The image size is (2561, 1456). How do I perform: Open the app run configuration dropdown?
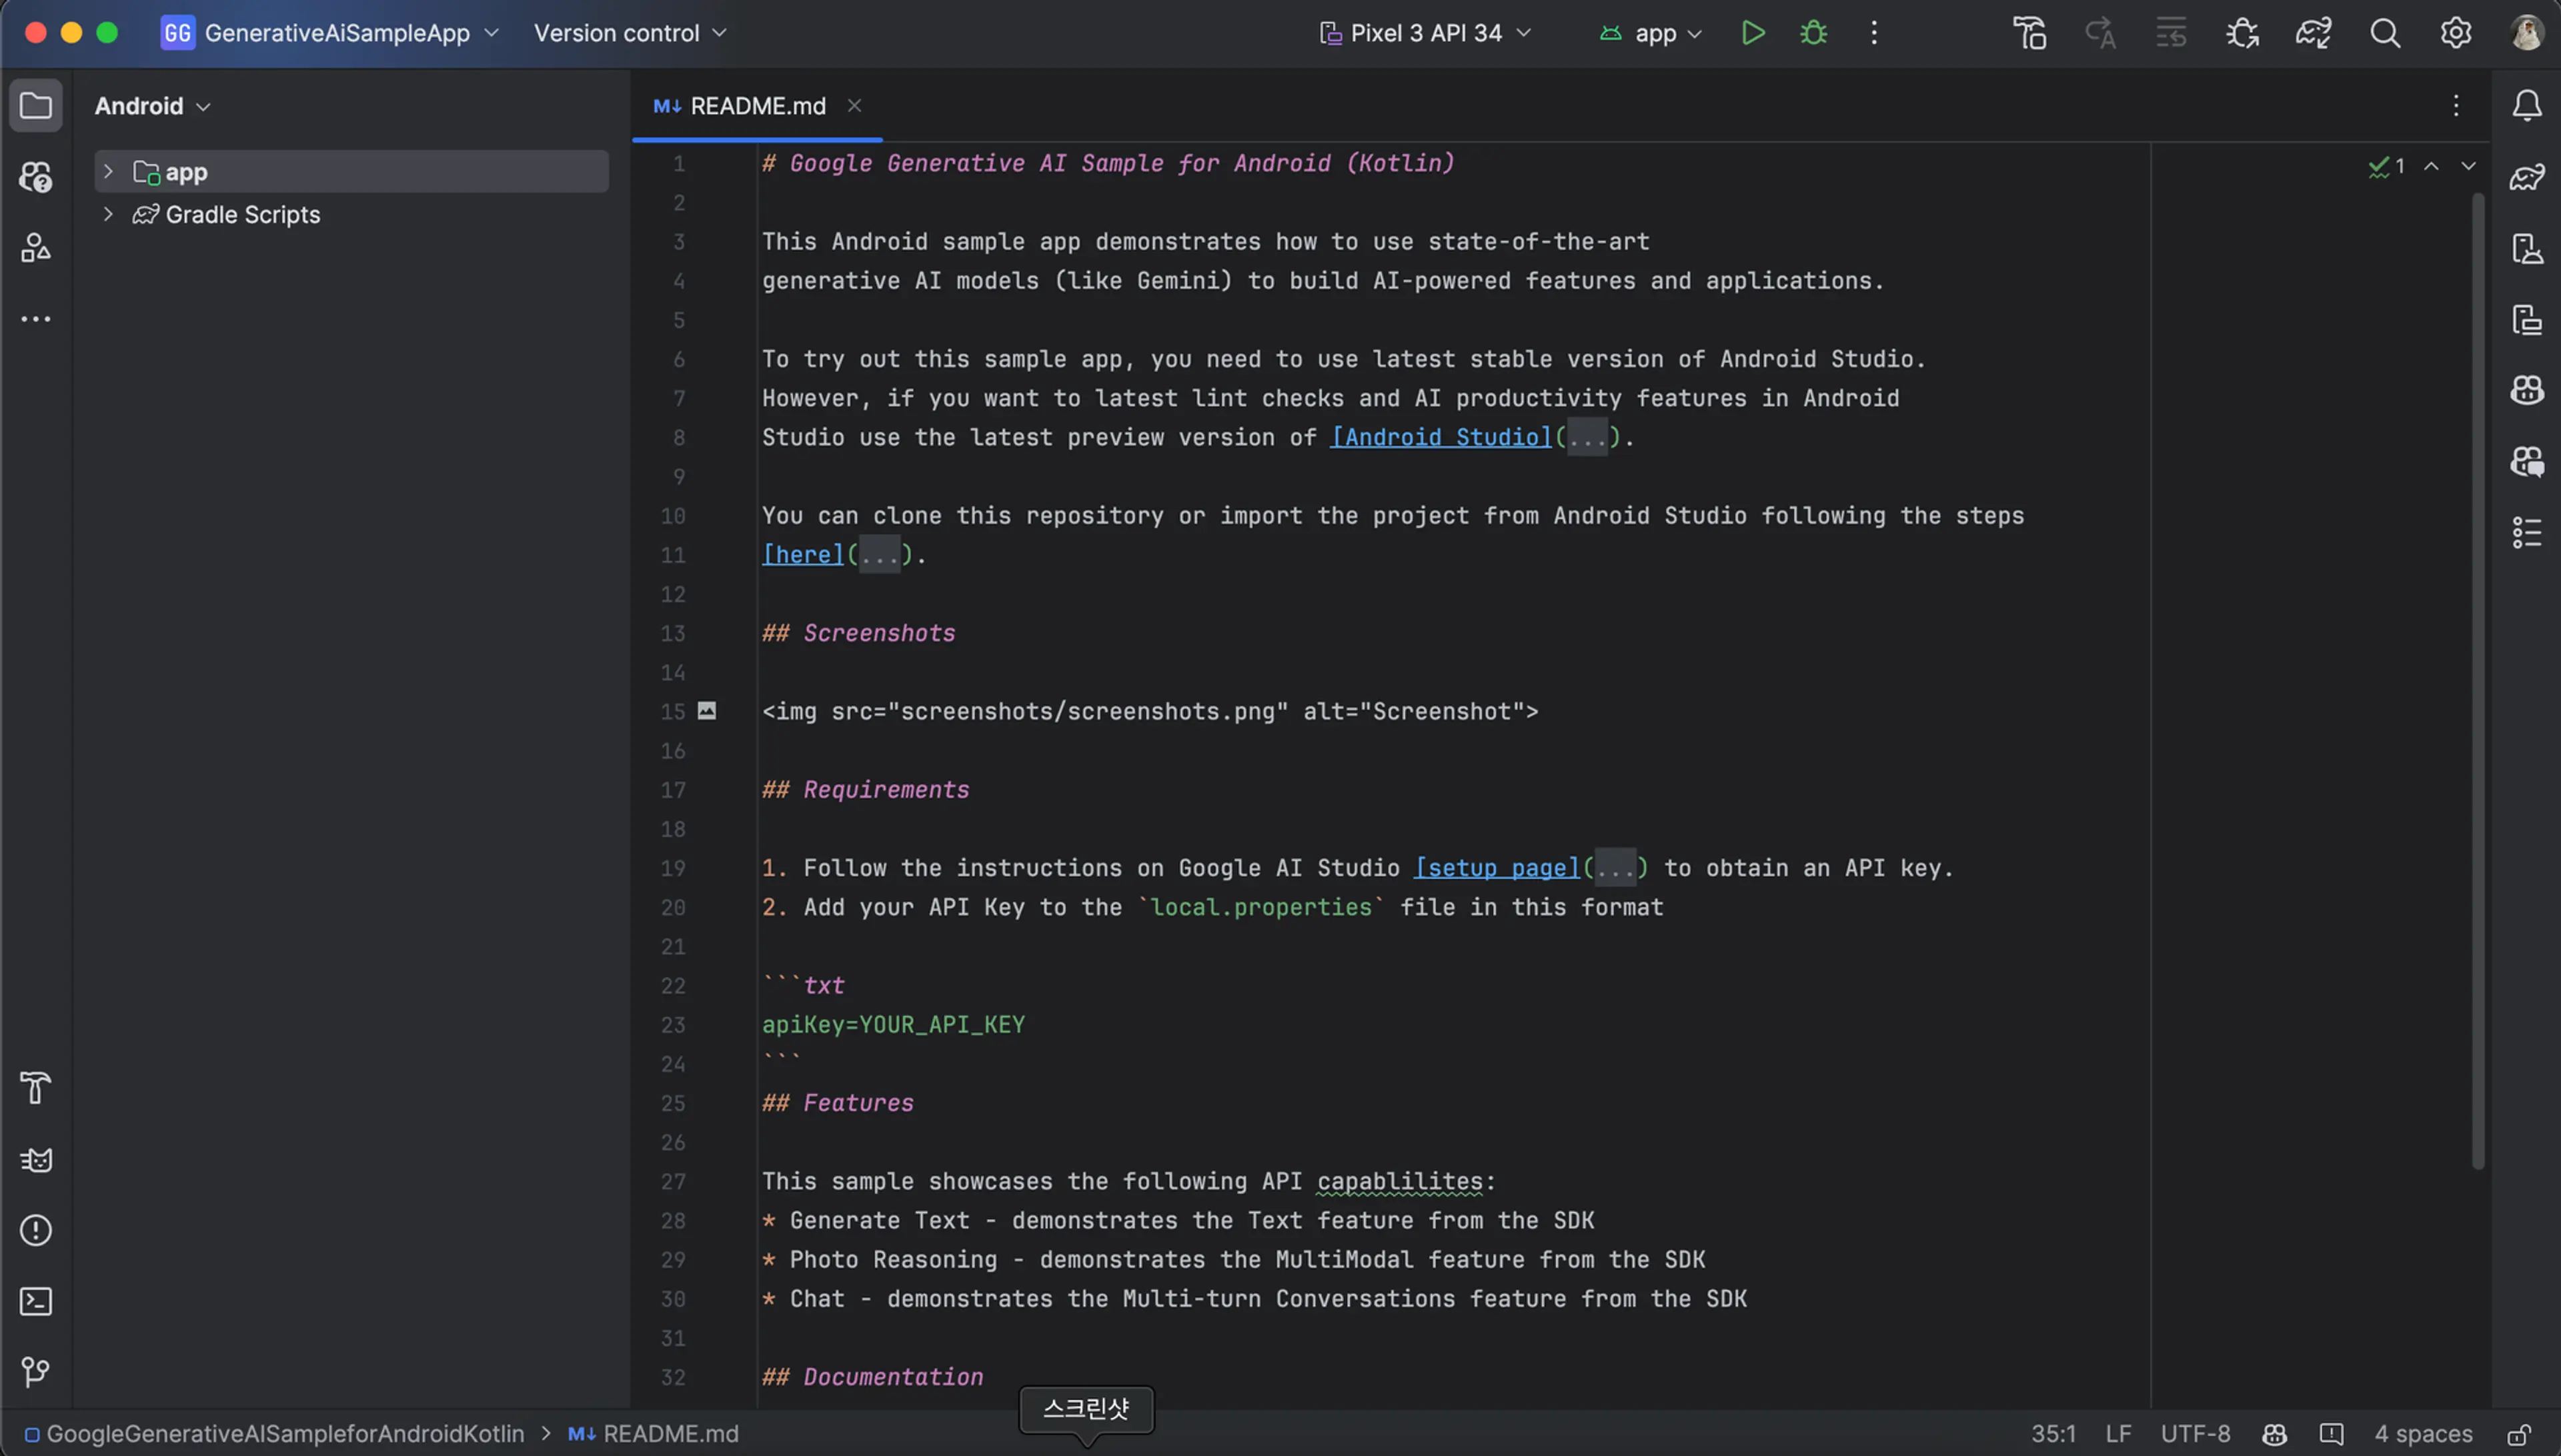(x=1651, y=33)
